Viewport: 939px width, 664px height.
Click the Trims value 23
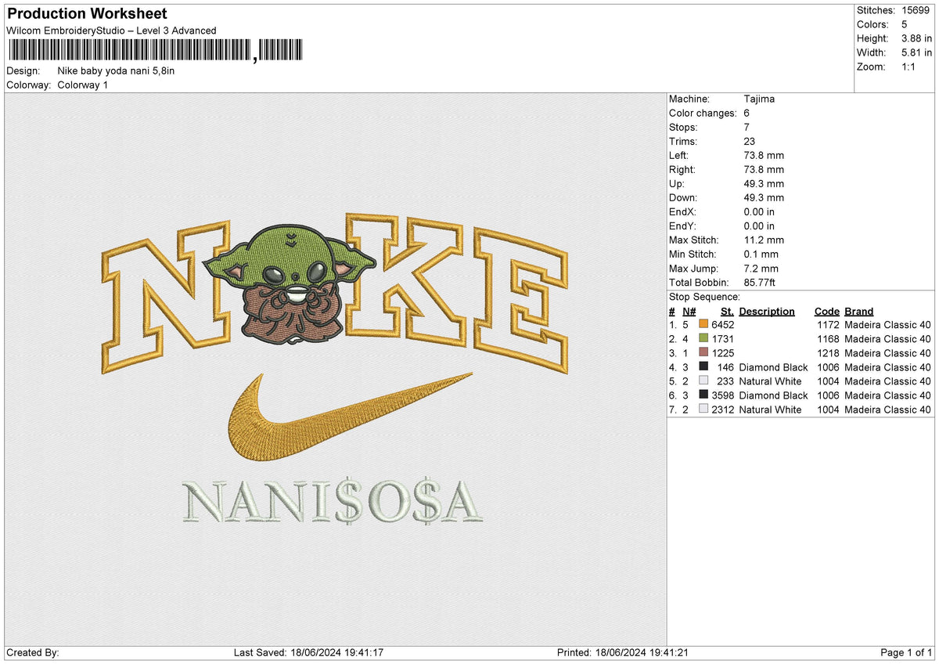[750, 141]
